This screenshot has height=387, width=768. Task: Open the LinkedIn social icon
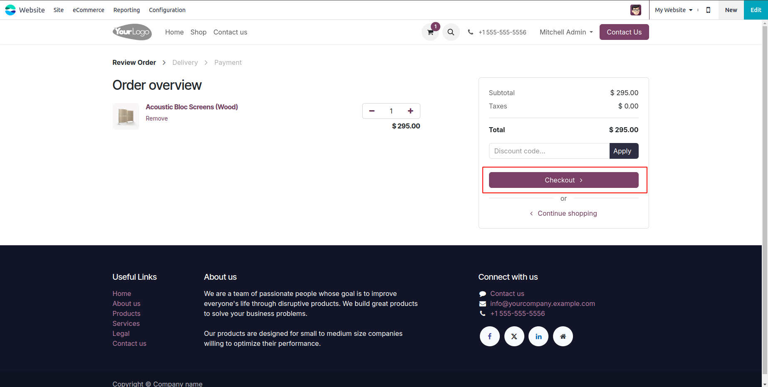click(x=538, y=336)
